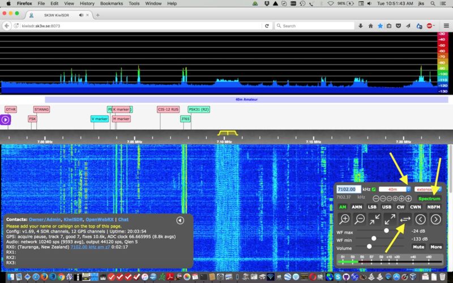This screenshot has width=453, height=283.
Task: Mute the receiver audio
Action: (418, 247)
